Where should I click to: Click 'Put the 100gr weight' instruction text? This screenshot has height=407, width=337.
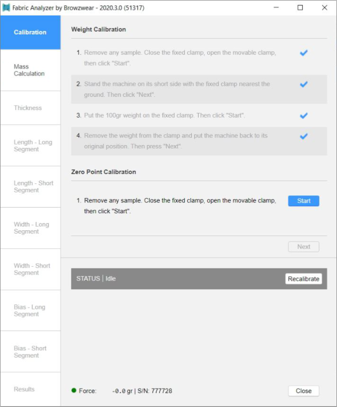coord(164,115)
